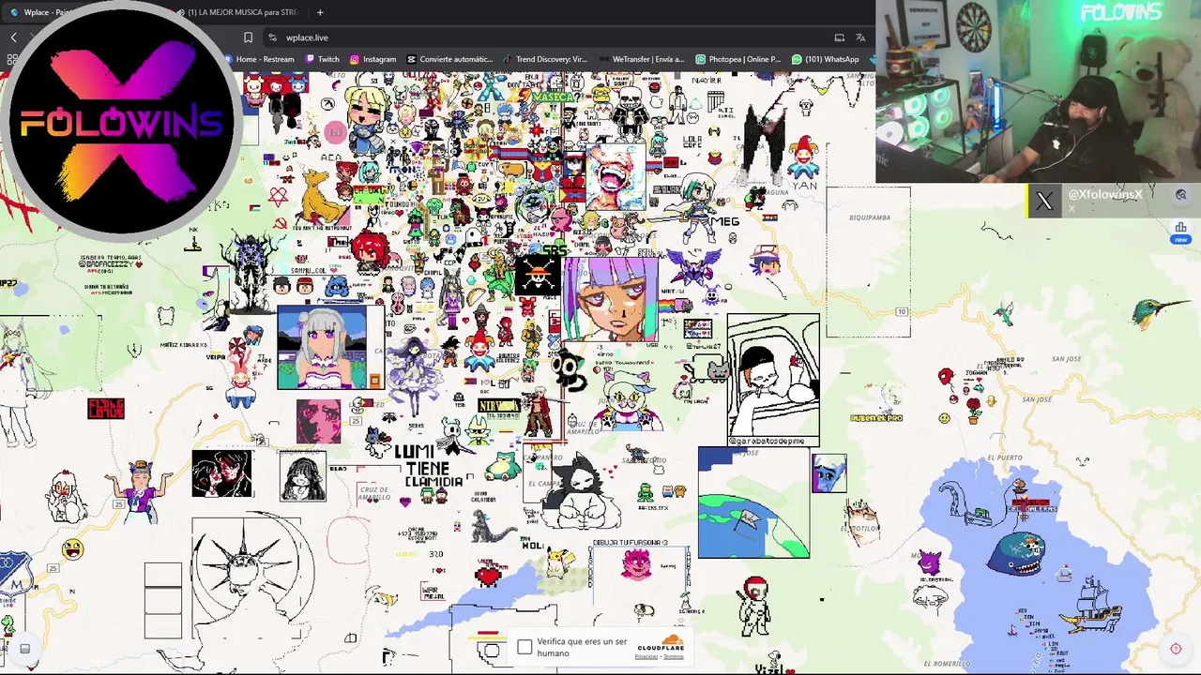
Task: Open the Home - Restream bookmark
Action: (259, 59)
